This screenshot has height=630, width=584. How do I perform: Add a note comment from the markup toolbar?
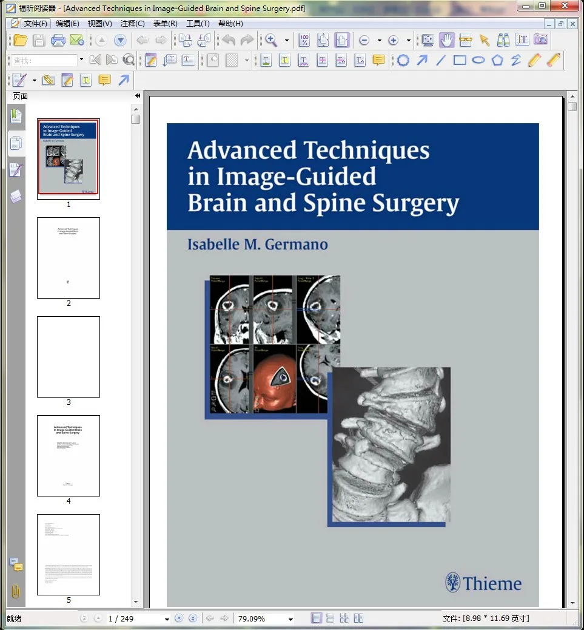pyautogui.click(x=379, y=61)
